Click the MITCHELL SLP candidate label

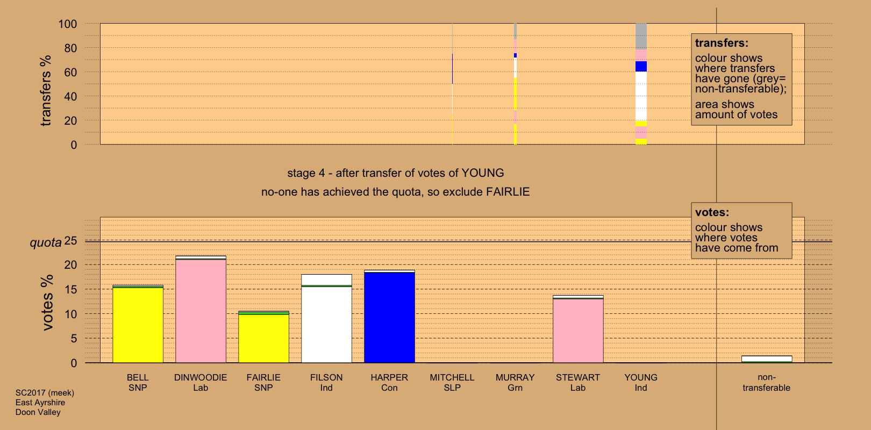tap(452, 382)
